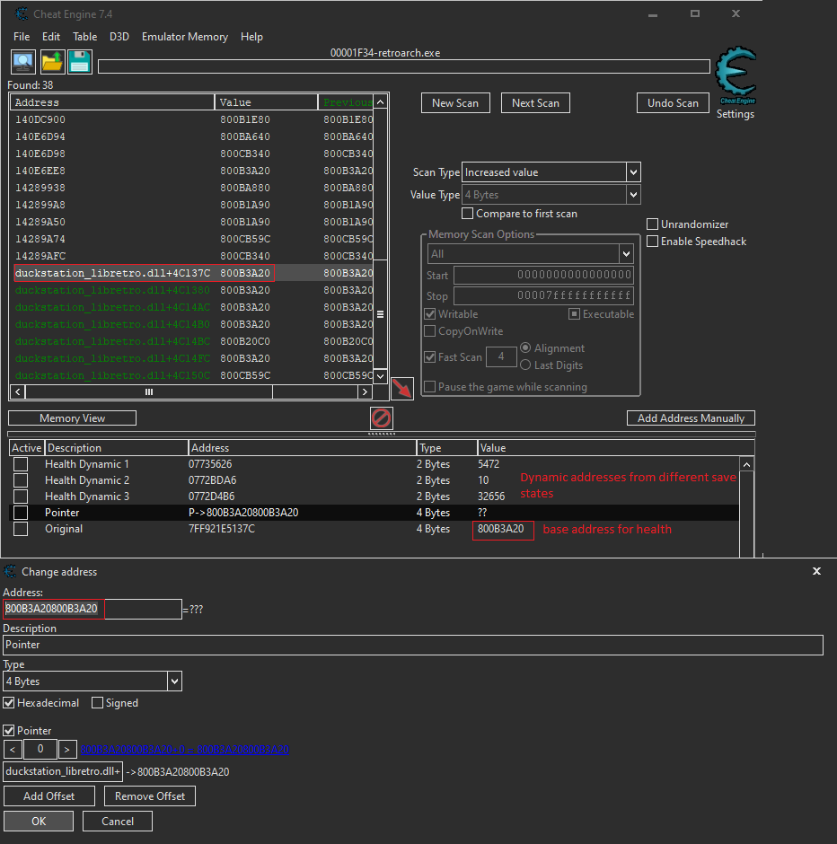Toggle the Signed checkbox
This screenshot has width=837, height=844.
click(x=97, y=703)
